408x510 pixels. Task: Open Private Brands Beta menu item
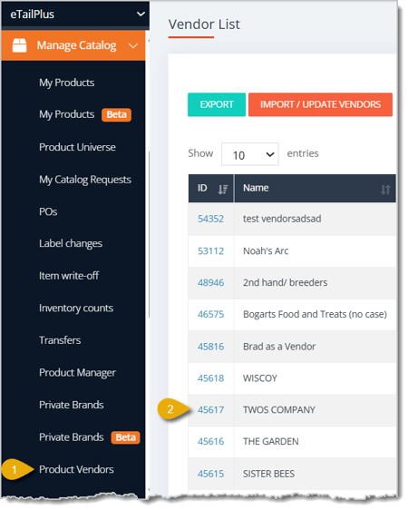pos(90,437)
